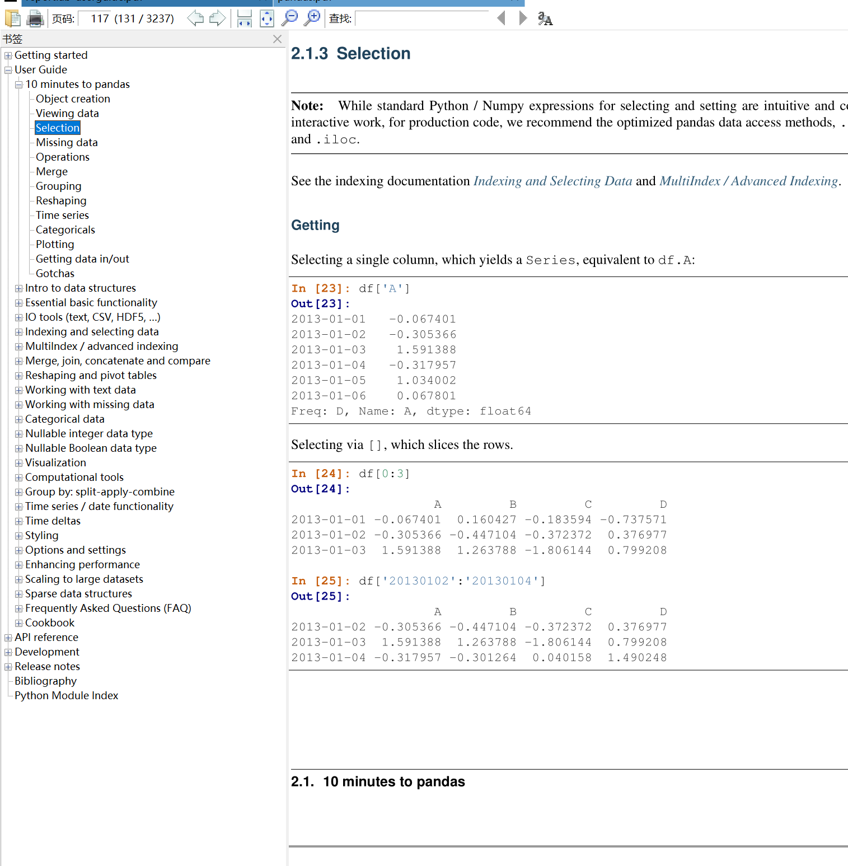Click the zoom out magnifier
Image resolution: width=848 pixels, height=866 pixels.
click(289, 18)
